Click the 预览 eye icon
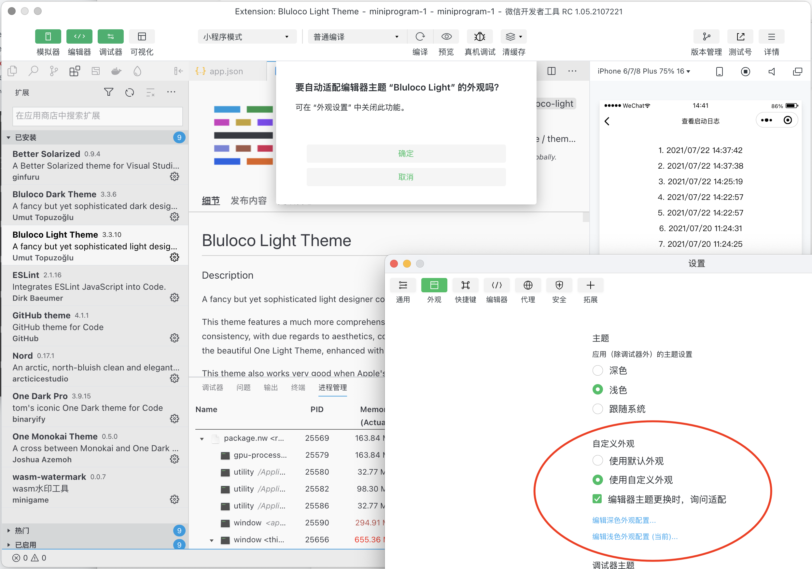This screenshot has height=569, width=812. 446,37
